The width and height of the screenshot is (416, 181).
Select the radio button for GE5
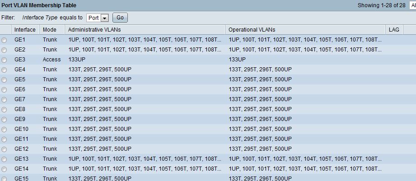(4, 80)
